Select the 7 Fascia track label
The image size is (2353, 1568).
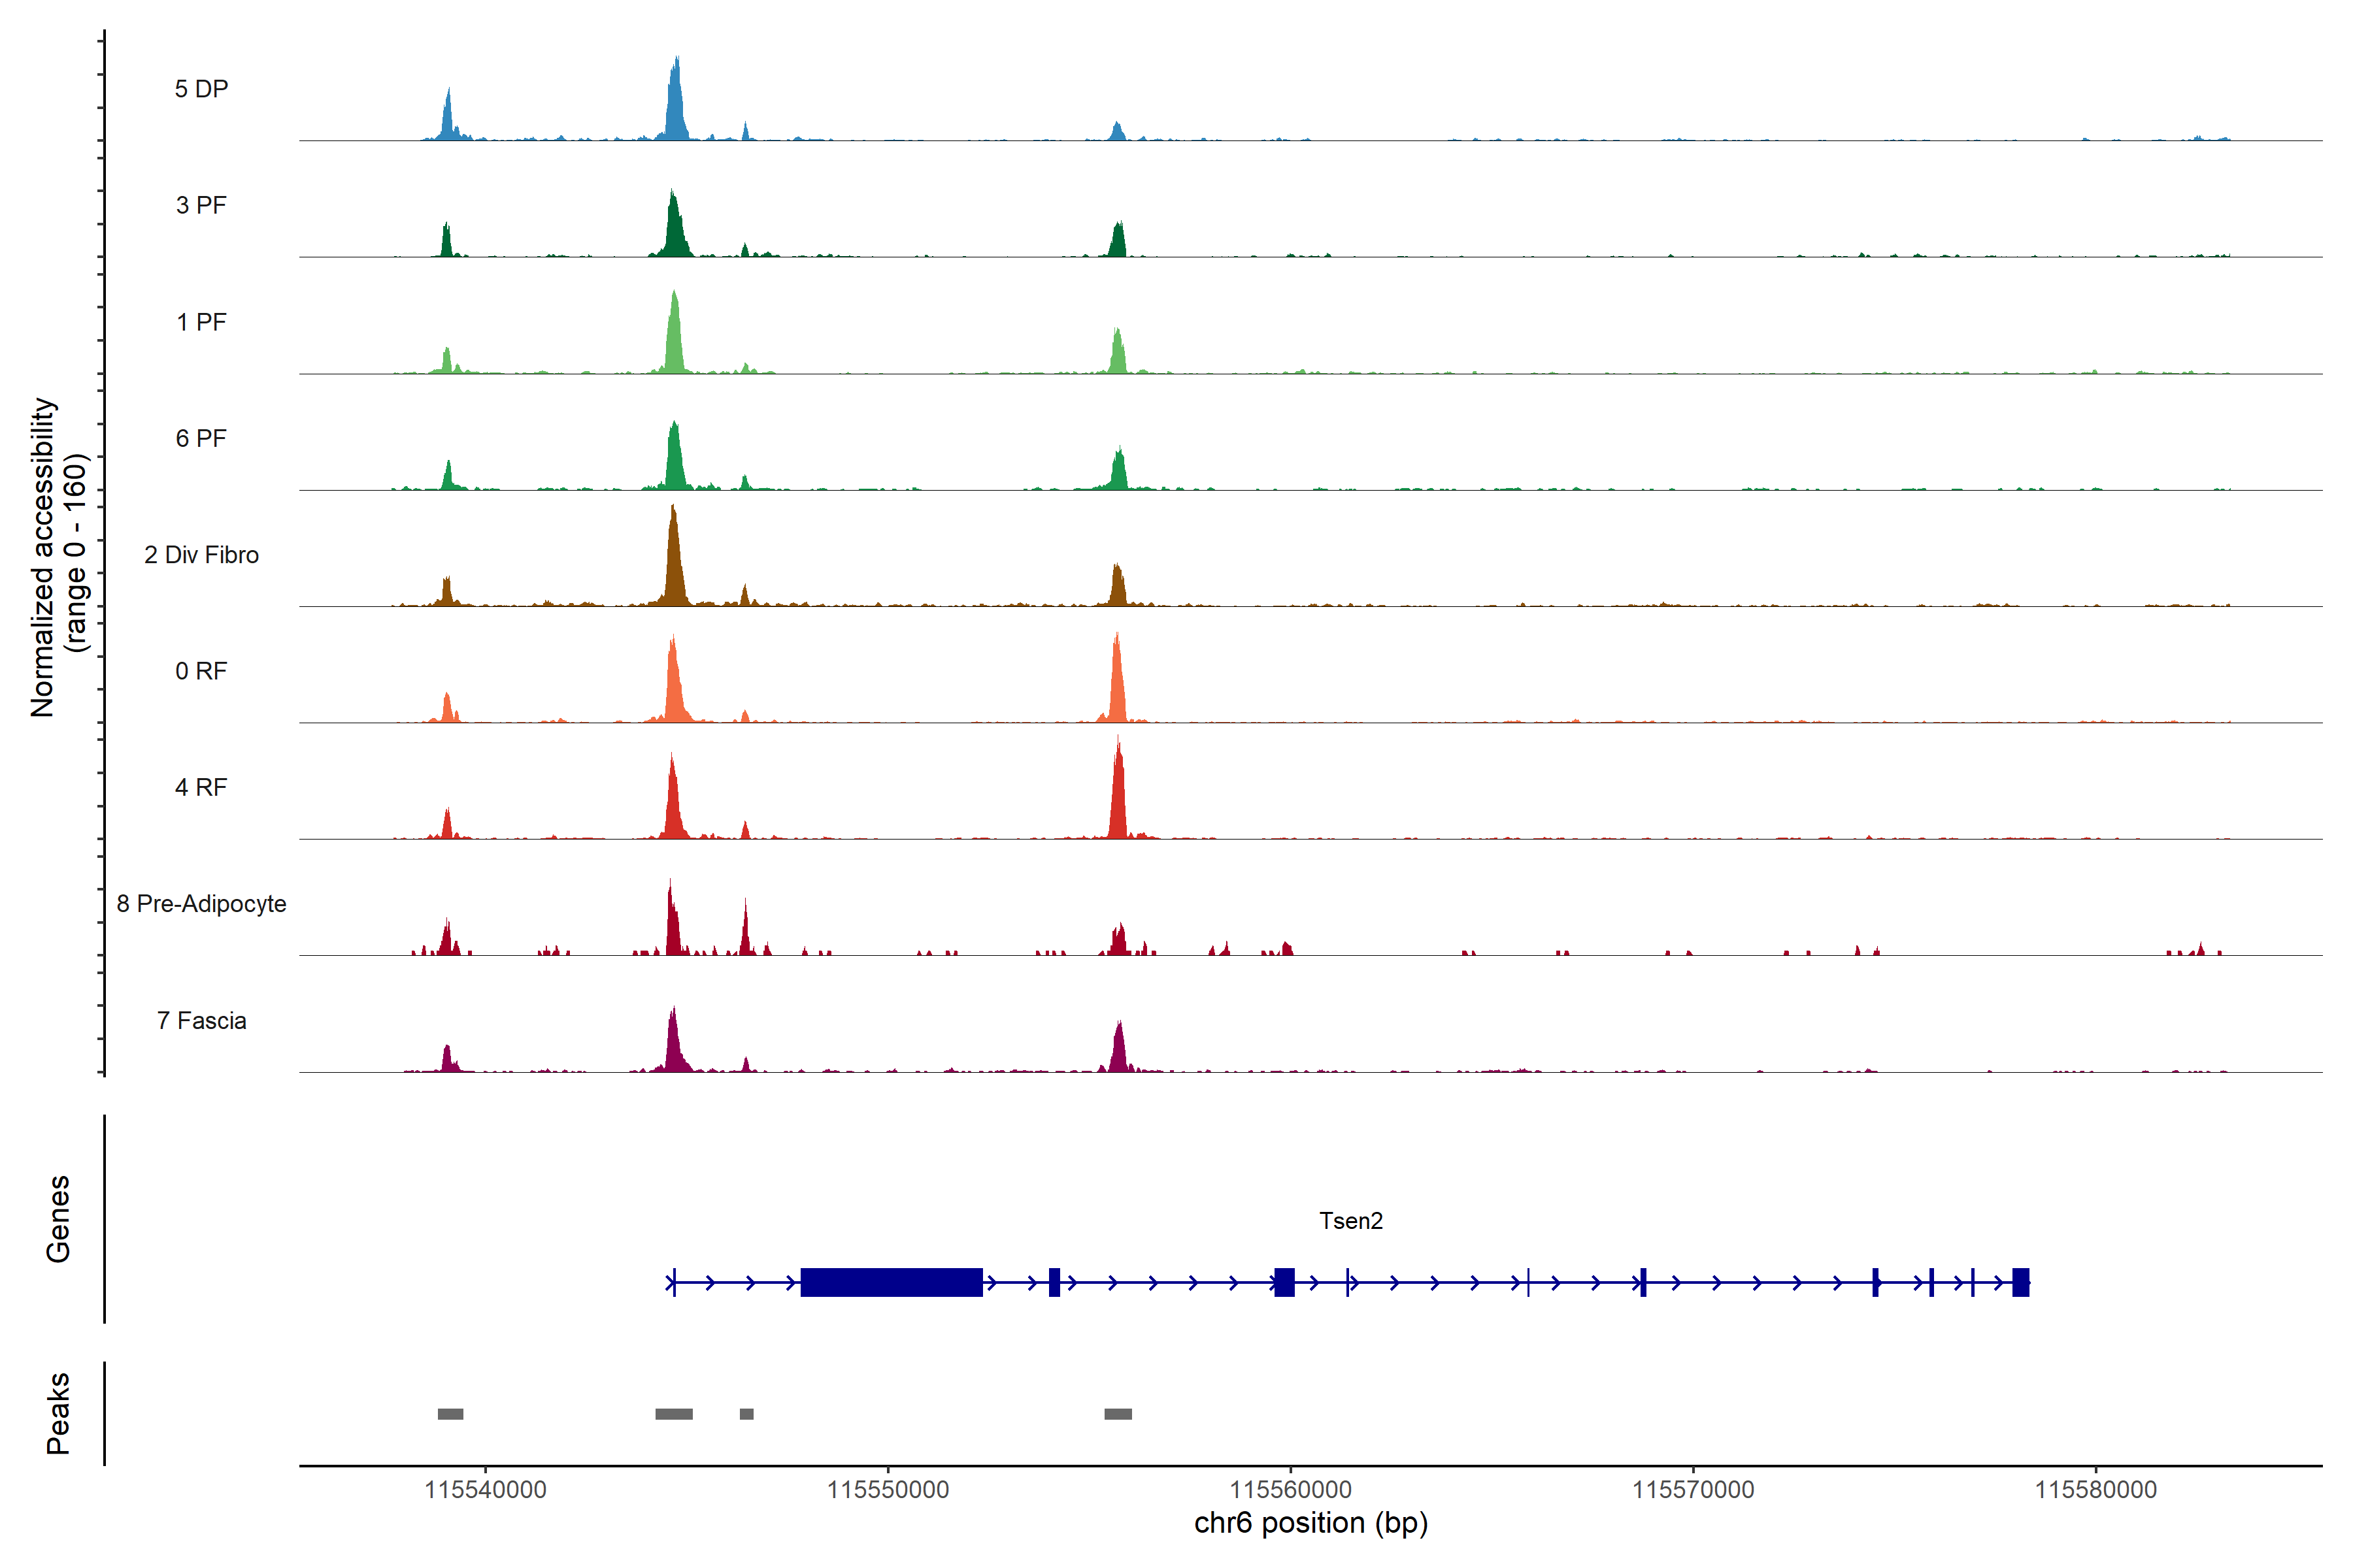point(201,1020)
